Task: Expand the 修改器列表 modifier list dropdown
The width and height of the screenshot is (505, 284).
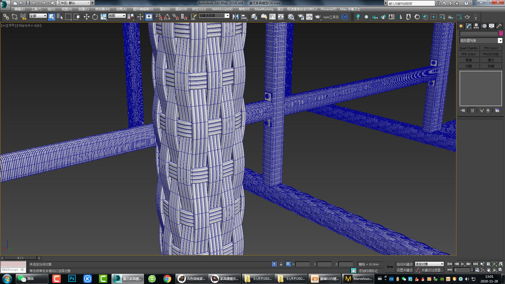Action: [x=500, y=40]
